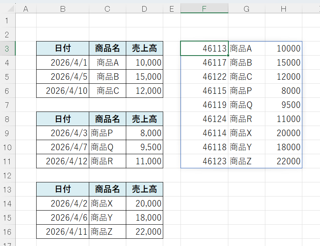Select the cell with date 2026/4/11

(x=62, y=232)
